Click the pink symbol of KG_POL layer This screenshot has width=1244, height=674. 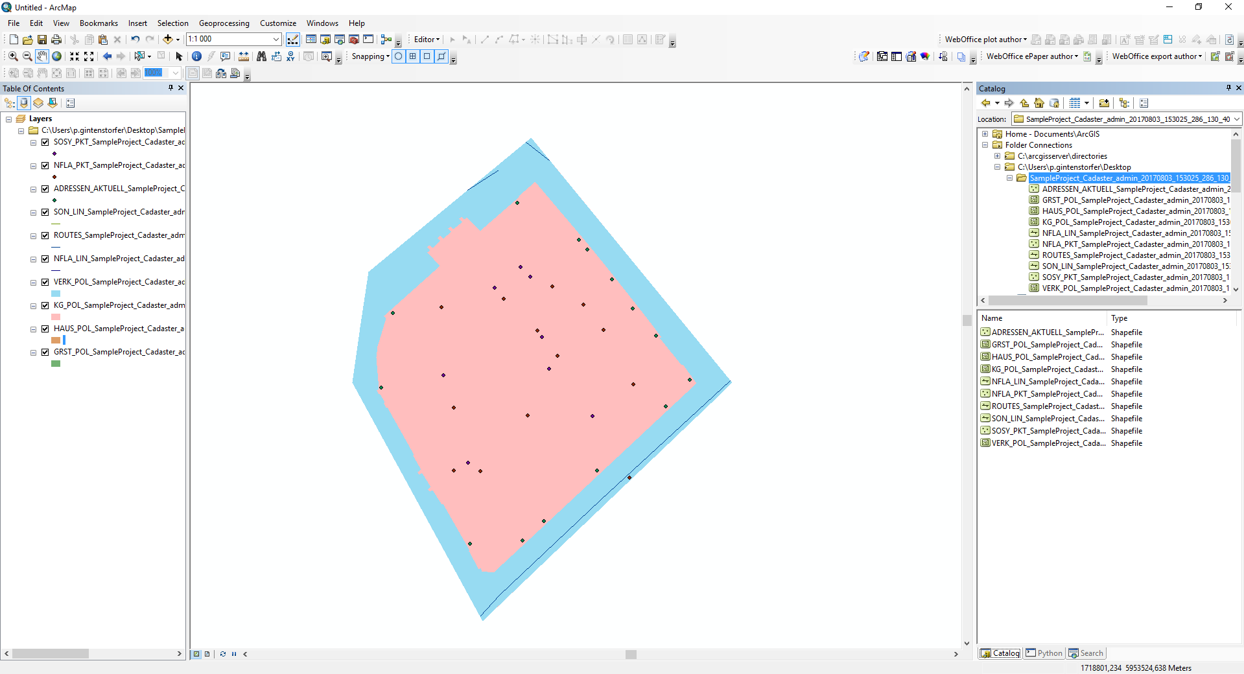[x=55, y=317]
